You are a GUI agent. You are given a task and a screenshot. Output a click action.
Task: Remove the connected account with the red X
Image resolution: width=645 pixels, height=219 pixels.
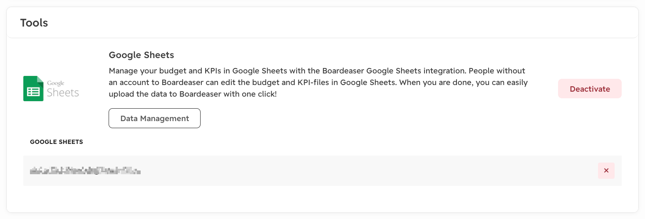click(x=606, y=170)
